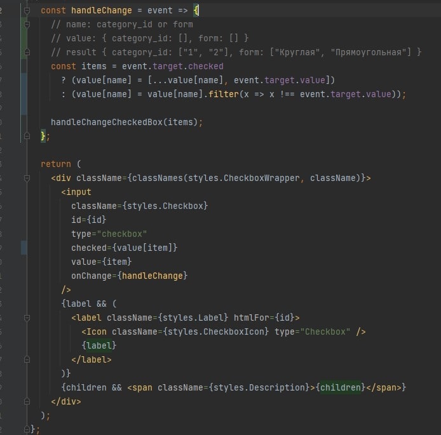Click "event" parameter before the arrow

(159, 11)
